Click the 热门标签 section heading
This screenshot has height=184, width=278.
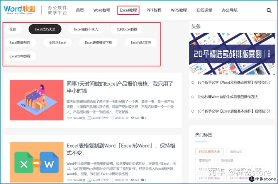point(204,135)
